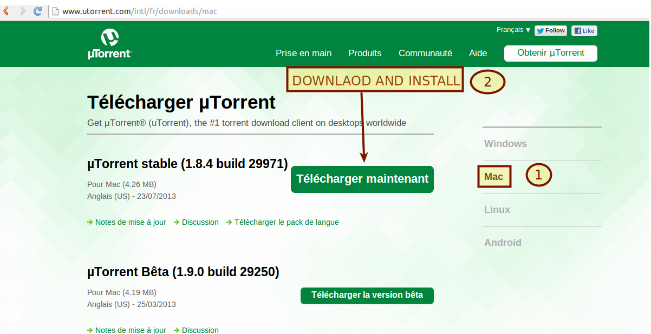The width and height of the screenshot is (651, 334).
Task: Open the Discussion link for Bêta version
Action: 196,330
